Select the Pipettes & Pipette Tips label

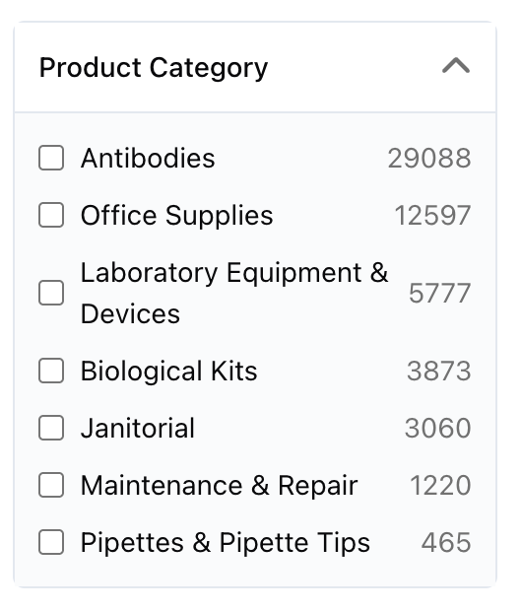[x=226, y=543]
